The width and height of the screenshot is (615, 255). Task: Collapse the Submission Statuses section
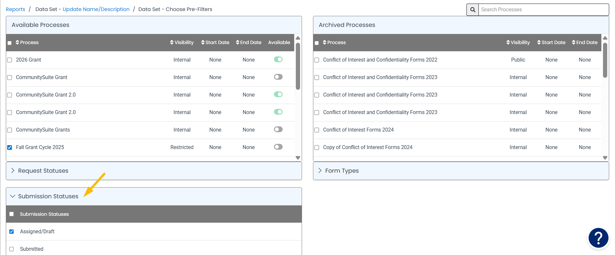tap(154, 196)
